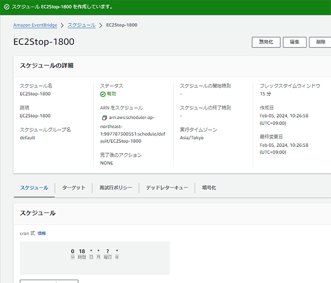Image resolution: width=331 pixels, height=283 pixels.
Task: Click the 編集 button
Action: pos(294,42)
